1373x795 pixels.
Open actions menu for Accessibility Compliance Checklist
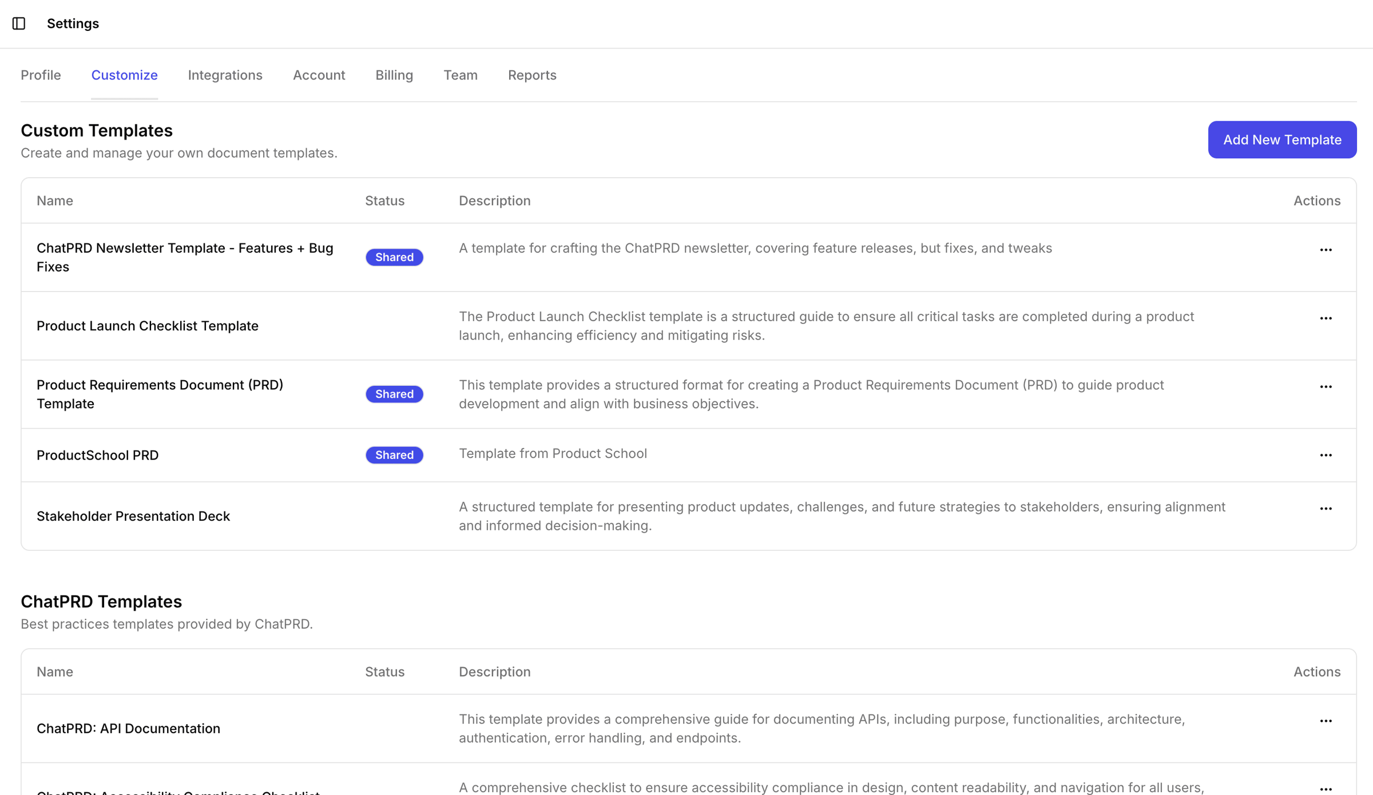(x=1326, y=789)
